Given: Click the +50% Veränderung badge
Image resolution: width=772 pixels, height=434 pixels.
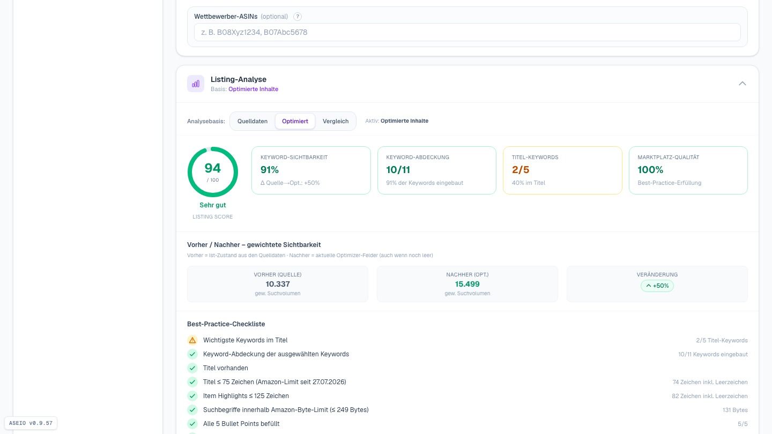Looking at the screenshot, I should tap(657, 286).
